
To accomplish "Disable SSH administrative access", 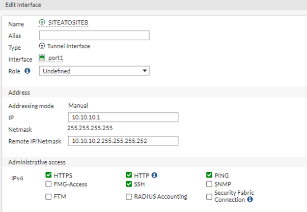I will (x=129, y=184).
